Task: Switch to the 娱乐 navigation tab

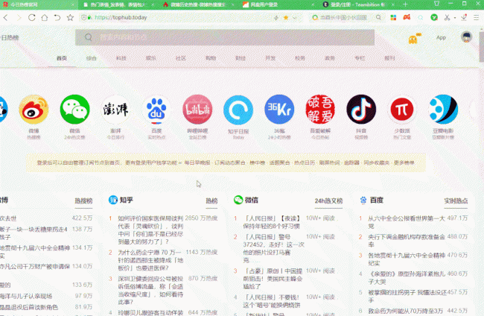Action: tap(150, 58)
